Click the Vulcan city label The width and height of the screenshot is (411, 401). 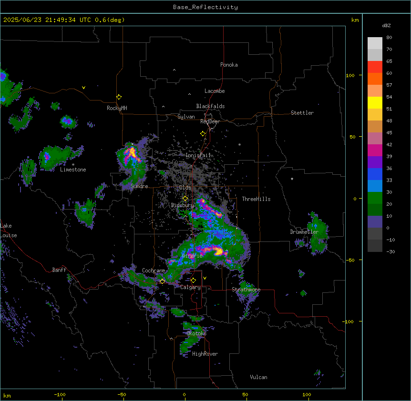coord(259,377)
